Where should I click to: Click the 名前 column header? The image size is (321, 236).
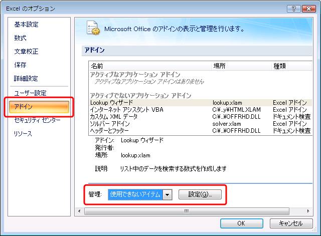97,66
